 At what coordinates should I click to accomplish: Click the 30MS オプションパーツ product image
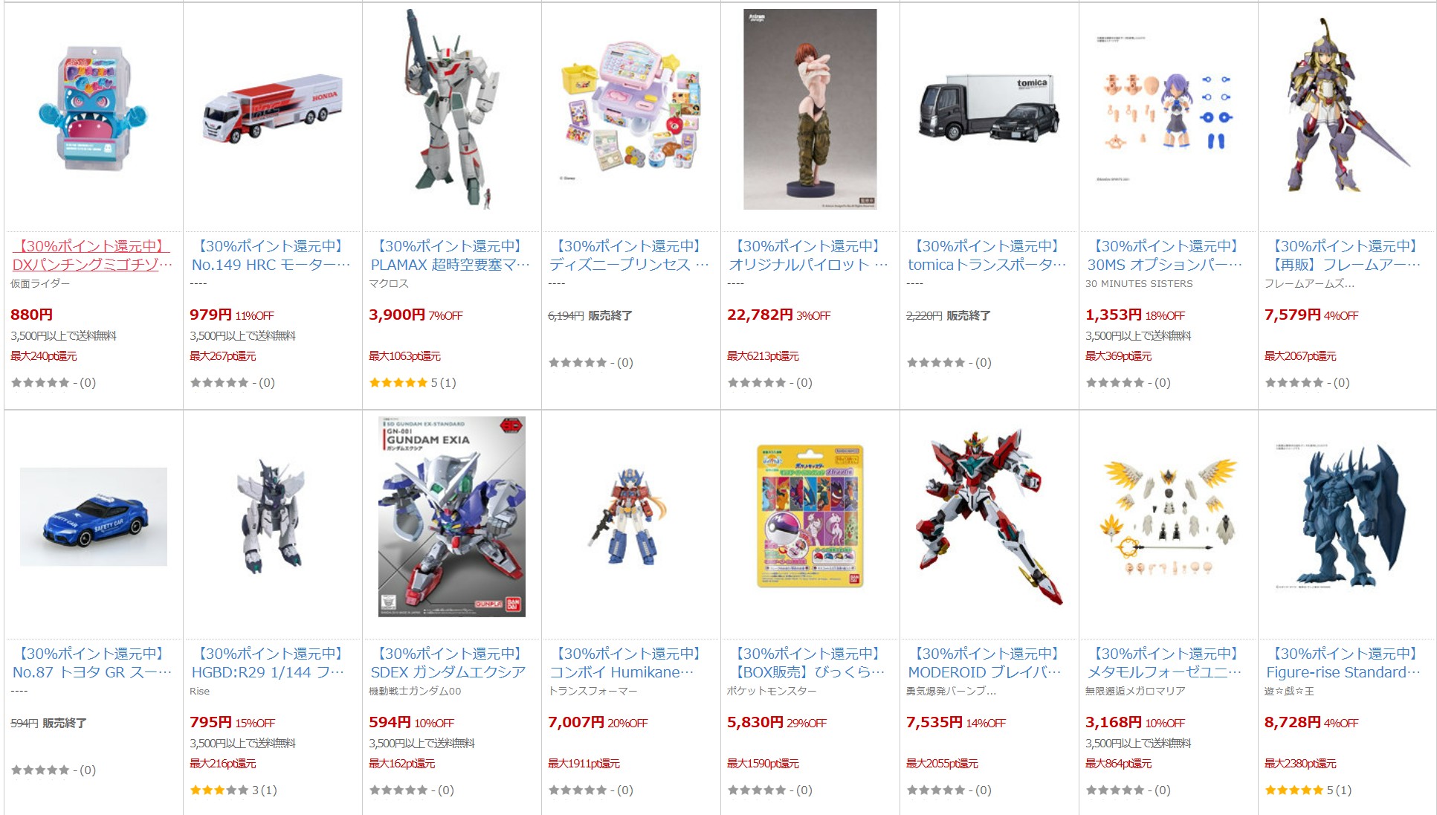pyautogui.click(x=1168, y=109)
